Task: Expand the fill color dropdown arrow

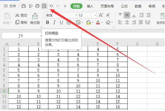Action: tap(92, 23)
